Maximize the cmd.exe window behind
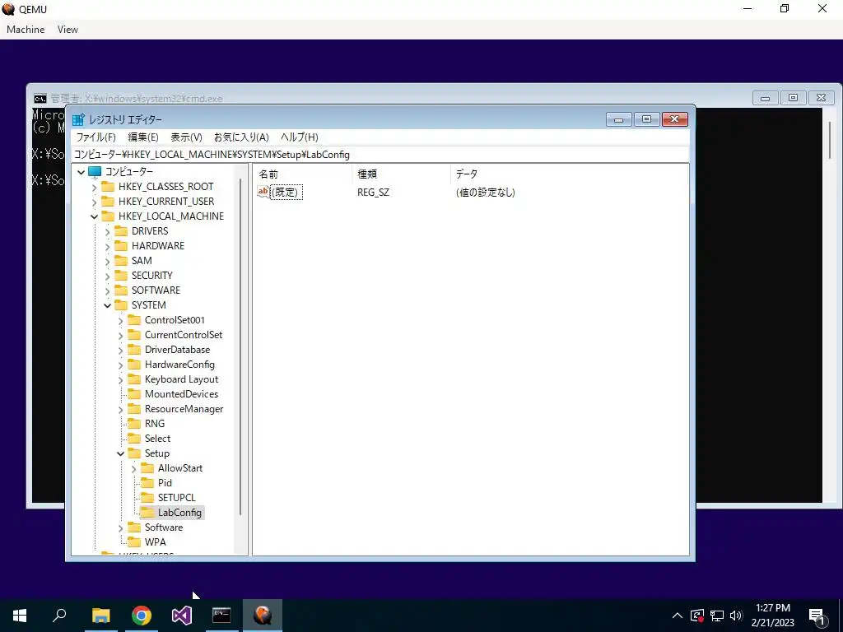Image resolution: width=843 pixels, height=632 pixels. pyautogui.click(x=793, y=98)
